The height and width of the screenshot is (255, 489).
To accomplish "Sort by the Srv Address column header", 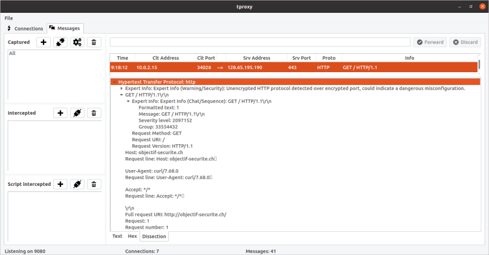I will (256, 58).
